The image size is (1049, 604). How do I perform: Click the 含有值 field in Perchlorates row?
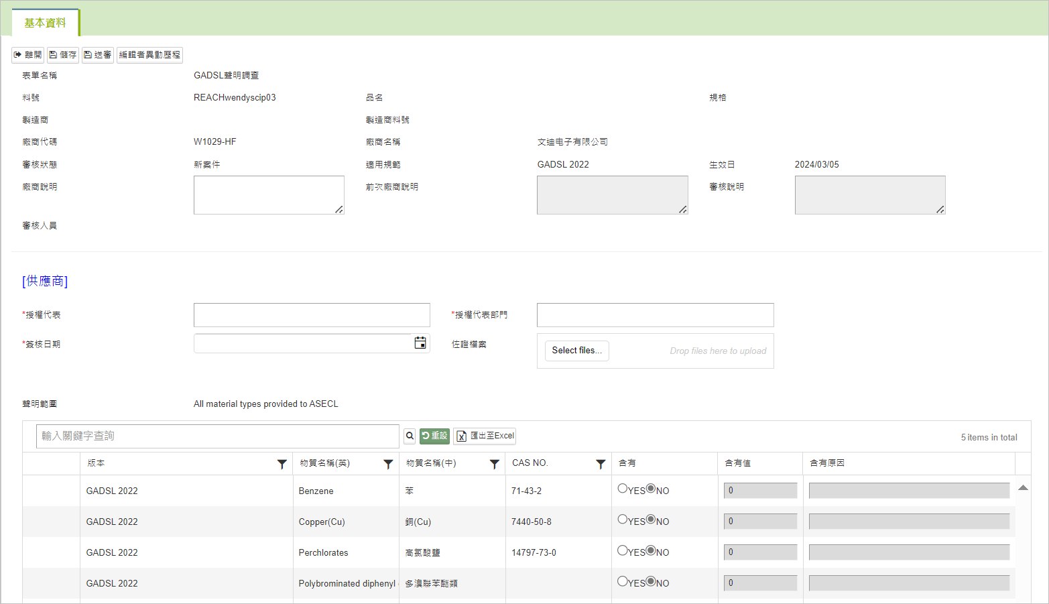tap(760, 552)
